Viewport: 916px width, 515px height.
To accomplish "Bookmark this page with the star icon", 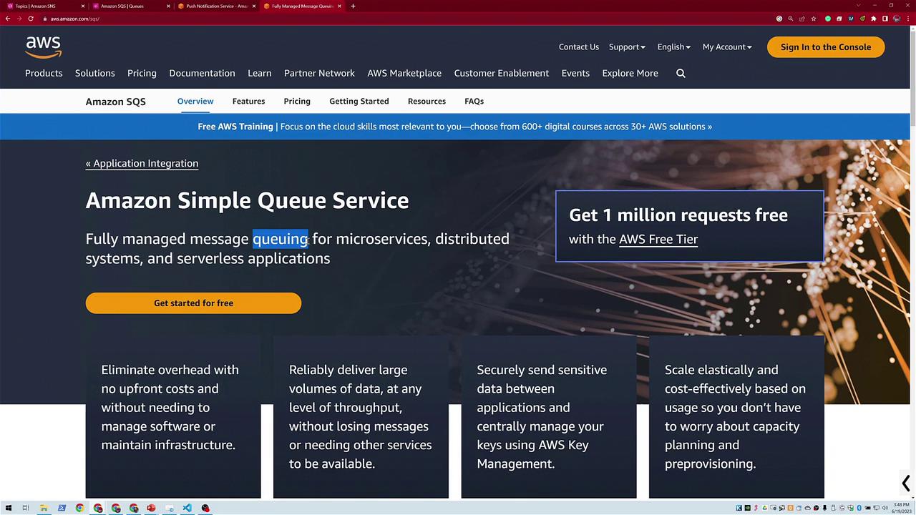I will point(814,19).
